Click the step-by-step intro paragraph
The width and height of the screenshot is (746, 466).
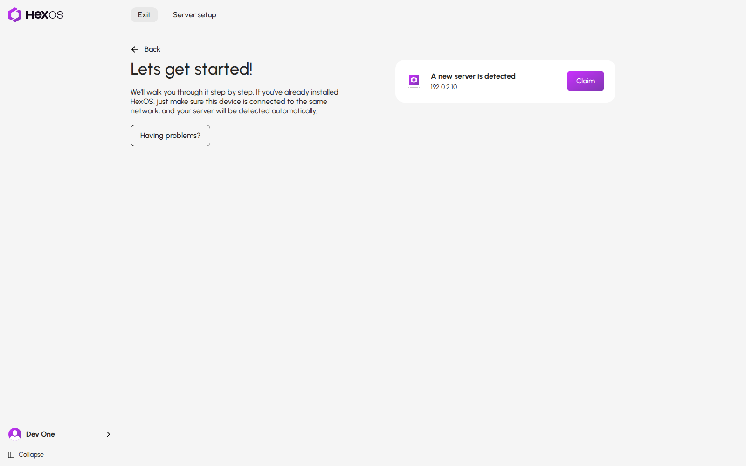235,102
